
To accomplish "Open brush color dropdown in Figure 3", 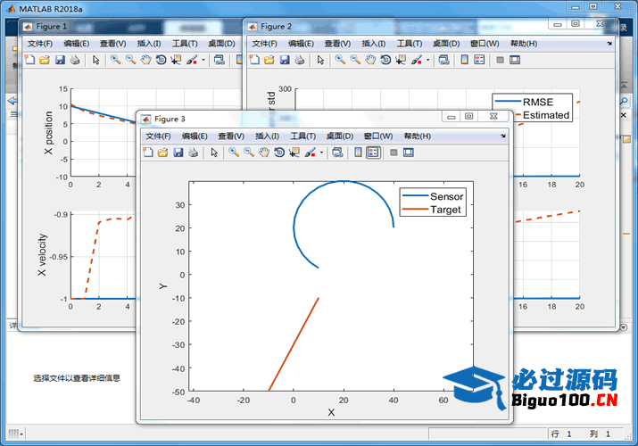I will 321,153.
